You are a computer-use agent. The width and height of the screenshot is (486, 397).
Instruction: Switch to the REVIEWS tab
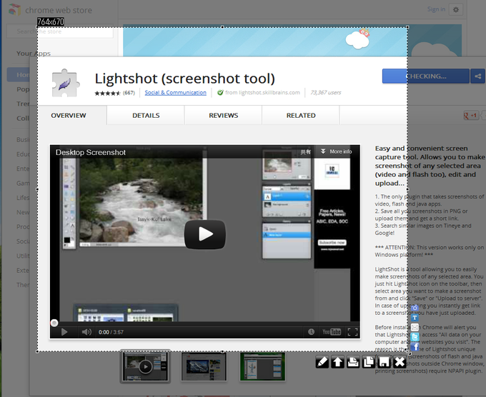(x=224, y=115)
